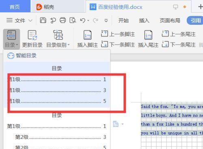This screenshot has height=149, width=203.
Task: Expand the quick access toolbar customize arrow
Action: 106,21
